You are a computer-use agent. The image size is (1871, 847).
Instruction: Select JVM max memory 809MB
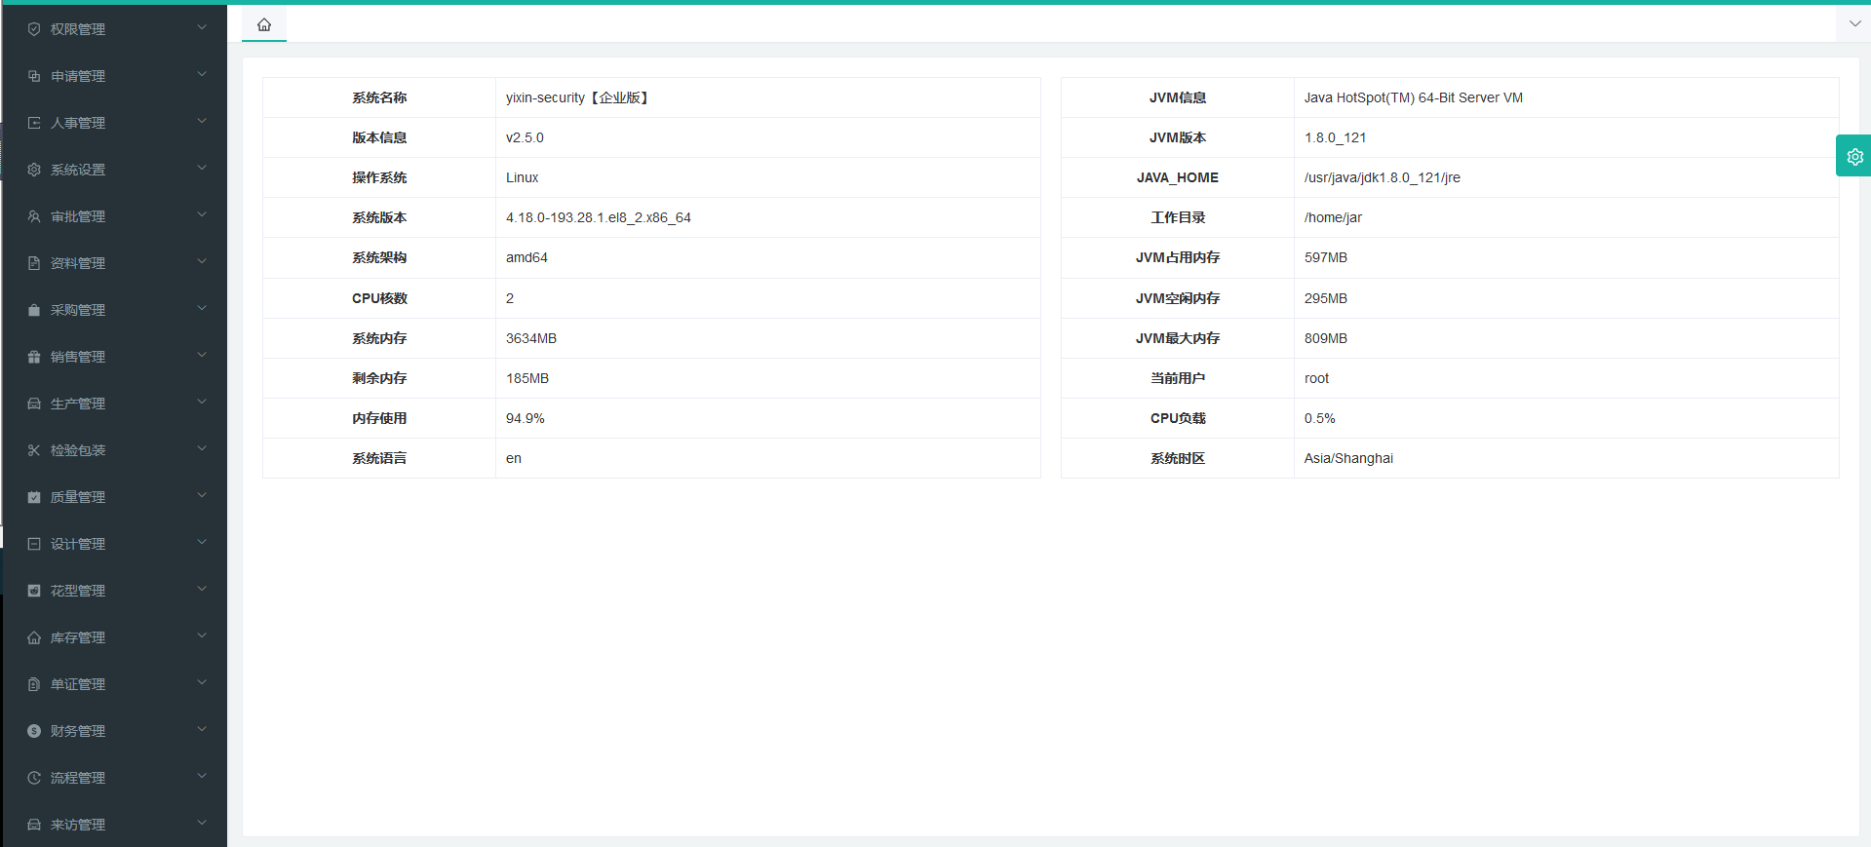(1326, 338)
